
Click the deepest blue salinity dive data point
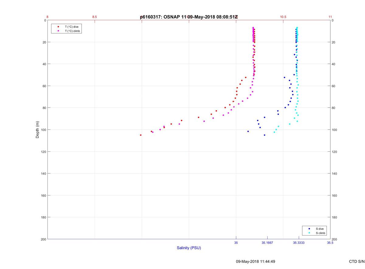(264, 135)
